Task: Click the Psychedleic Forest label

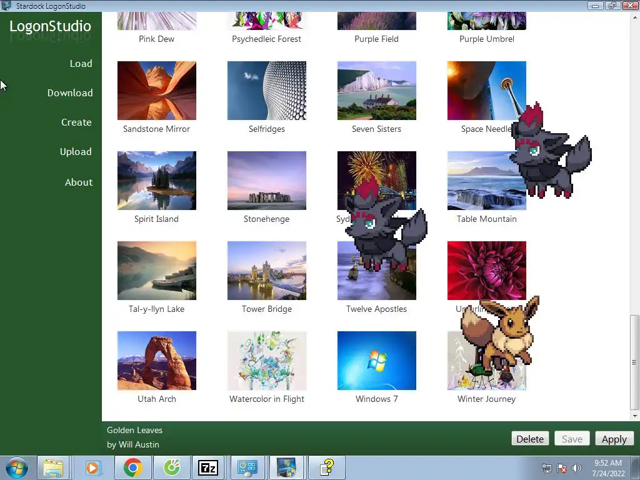Action: [266, 39]
